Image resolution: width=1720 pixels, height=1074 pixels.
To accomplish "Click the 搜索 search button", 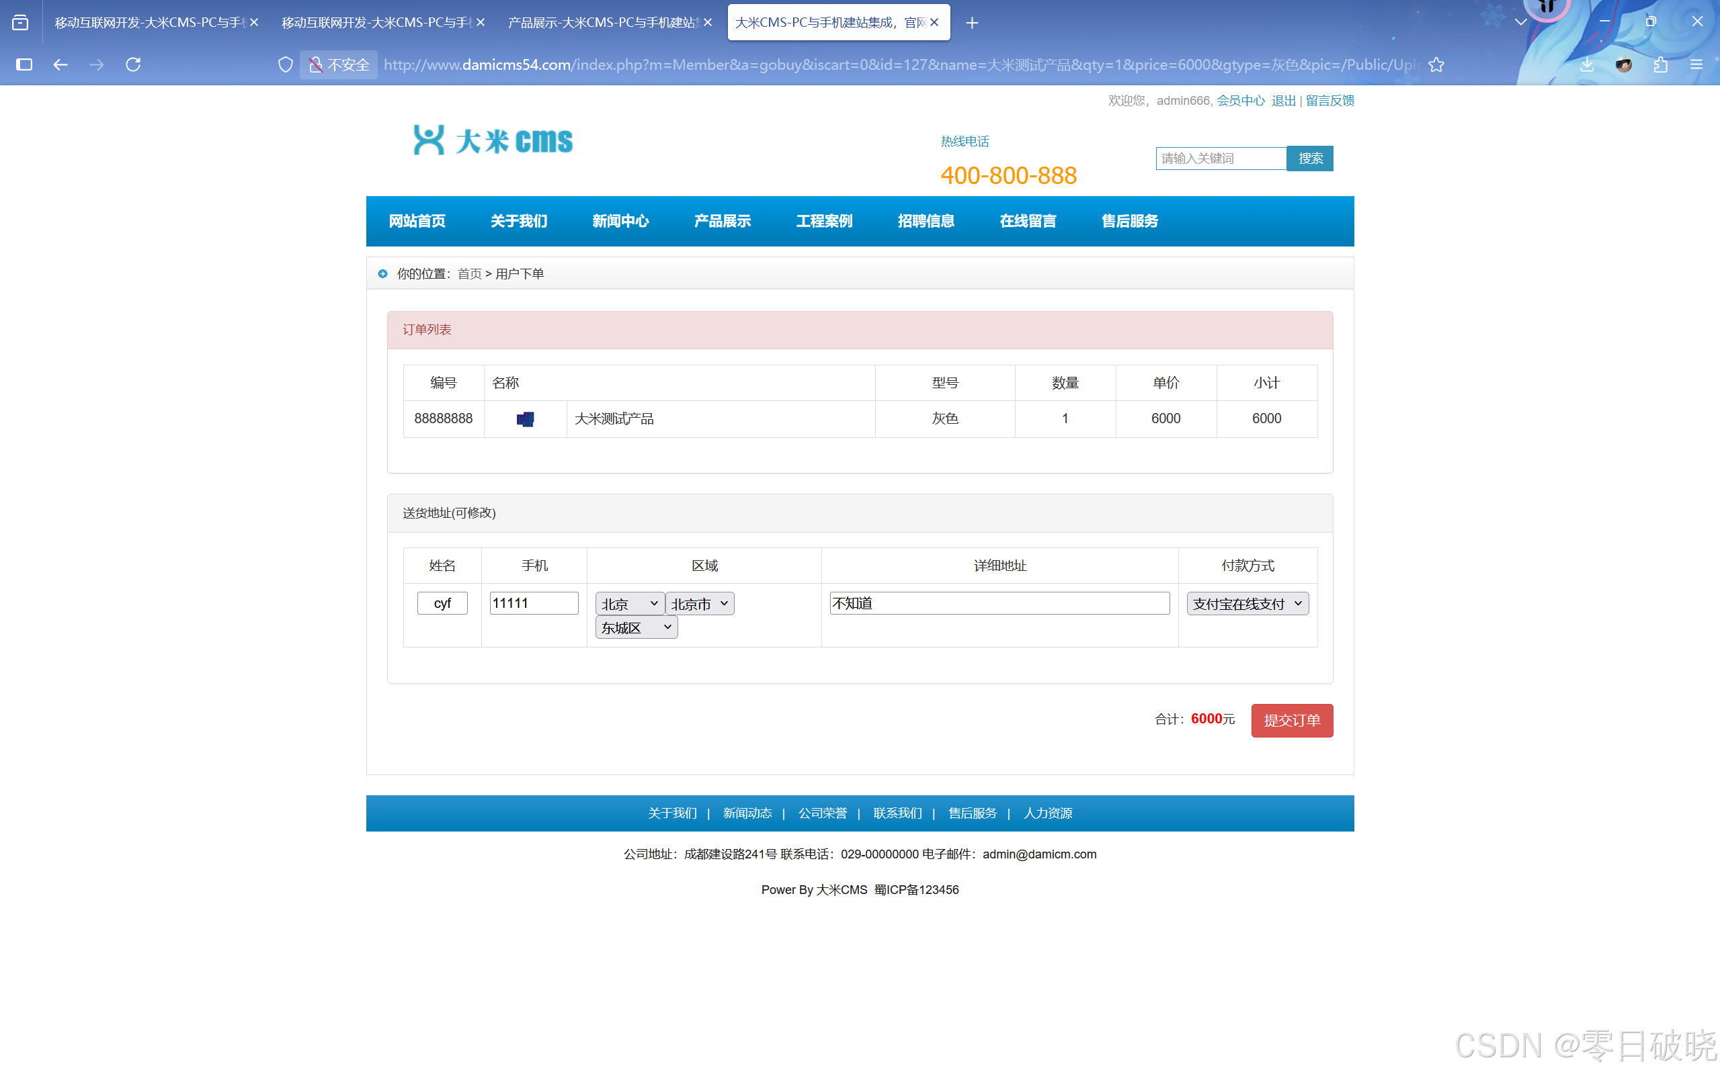I will pos(1310,159).
